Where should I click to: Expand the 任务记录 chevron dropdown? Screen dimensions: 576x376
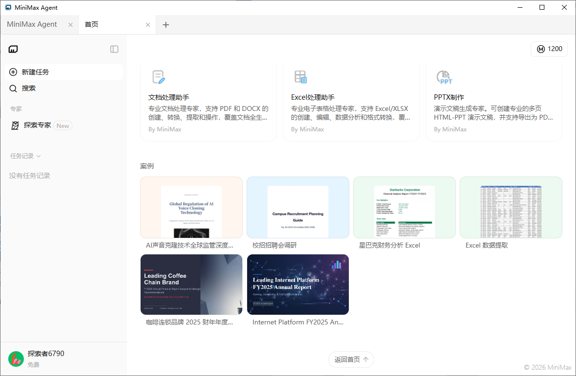(38, 156)
